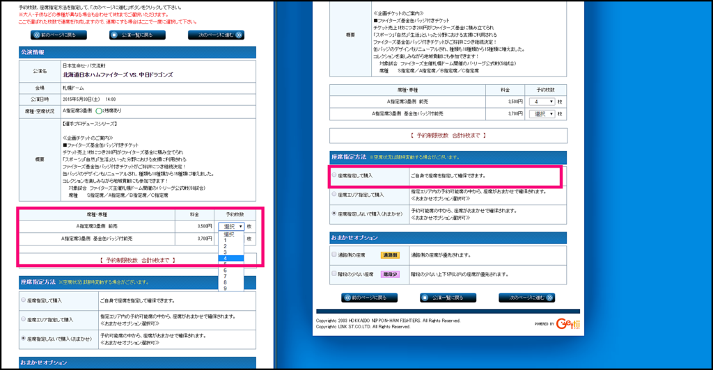Click the 3,500円 price in right screenshot
Screen dimensions: 713x370
click(515, 102)
